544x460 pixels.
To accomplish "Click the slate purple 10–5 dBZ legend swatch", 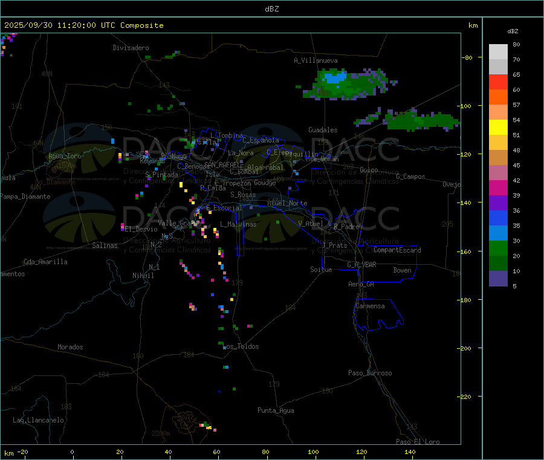I will point(498,279).
